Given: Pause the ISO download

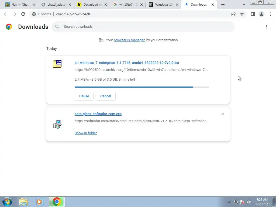Looking at the screenshot, I should [x=84, y=96].
